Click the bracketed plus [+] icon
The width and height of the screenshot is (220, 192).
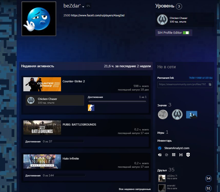pyautogui.click(x=181, y=155)
